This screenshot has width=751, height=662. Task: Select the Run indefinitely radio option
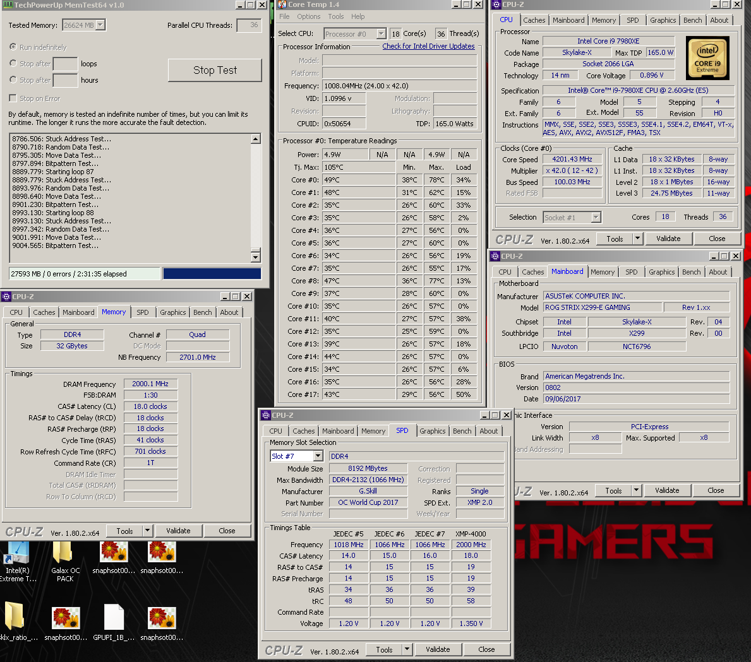13,47
